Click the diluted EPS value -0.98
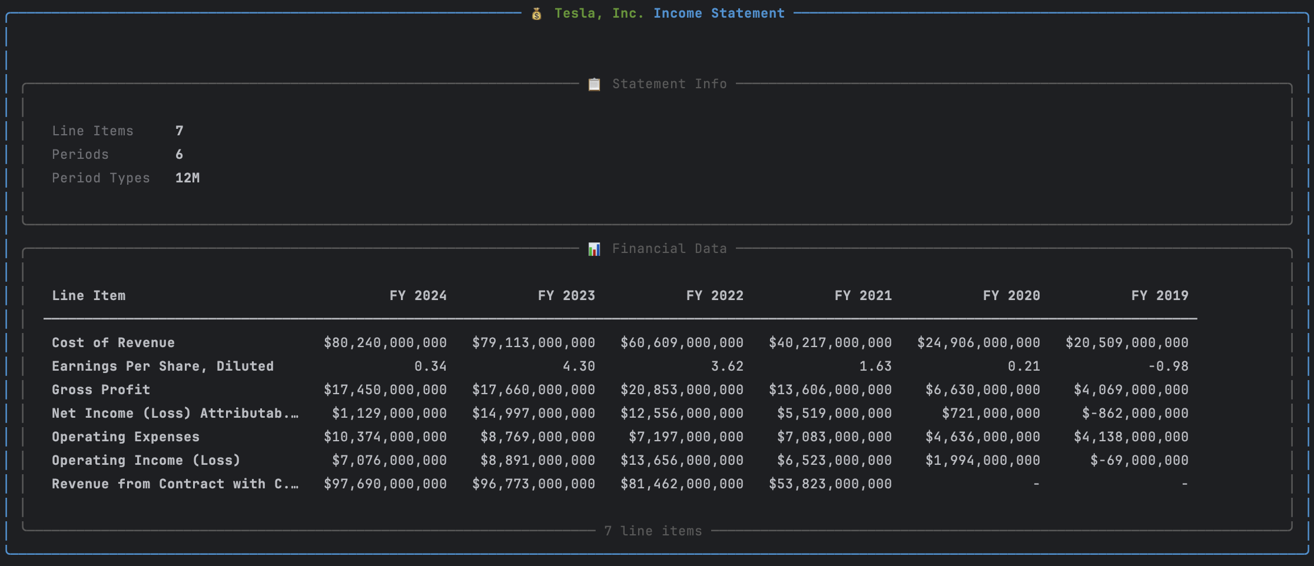The width and height of the screenshot is (1314, 566). [1168, 366]
